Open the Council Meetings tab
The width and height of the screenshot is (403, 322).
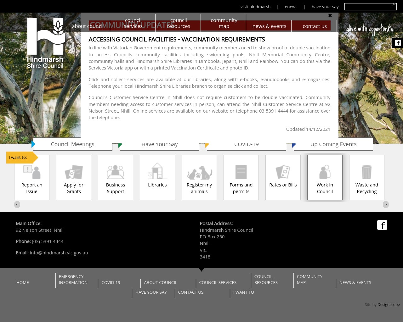73,144
